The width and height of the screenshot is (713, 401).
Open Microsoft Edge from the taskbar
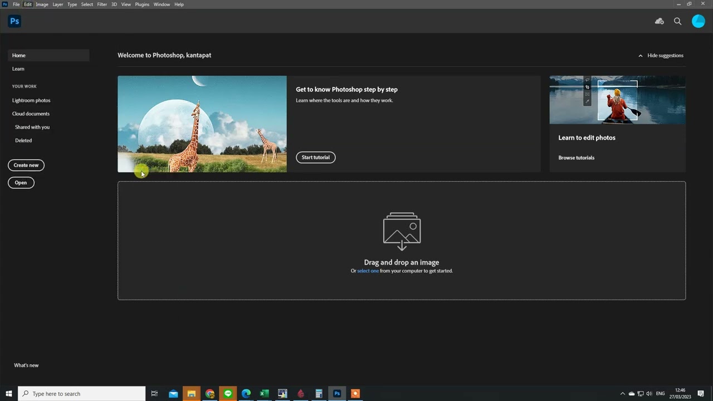pyautogui.click(x=246, y=394)
